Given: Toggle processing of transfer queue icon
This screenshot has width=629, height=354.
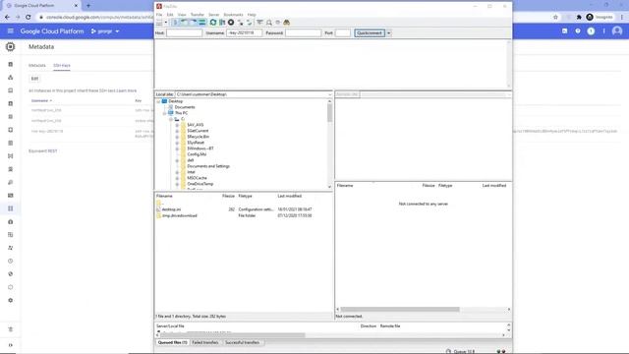Looking at the screenshot, I should [222, 23].
